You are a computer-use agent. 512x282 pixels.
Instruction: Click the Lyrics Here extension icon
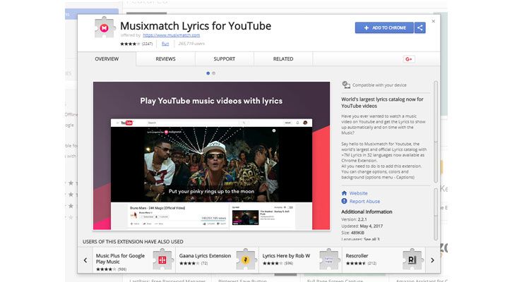pyautogui.click(x=329, y=259)
